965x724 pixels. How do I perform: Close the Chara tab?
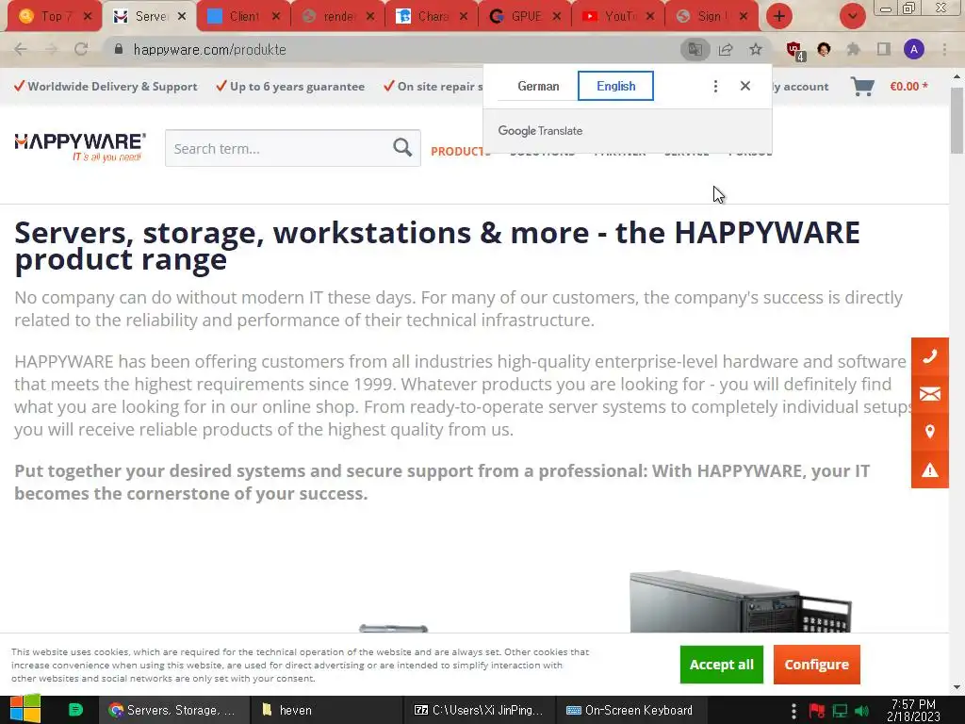coord(464,17)
